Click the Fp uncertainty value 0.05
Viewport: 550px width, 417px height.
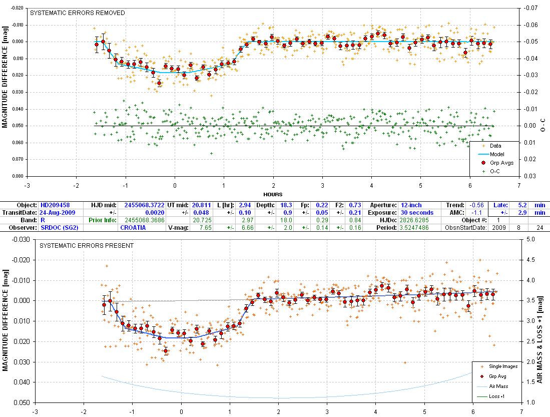(322, 213)
